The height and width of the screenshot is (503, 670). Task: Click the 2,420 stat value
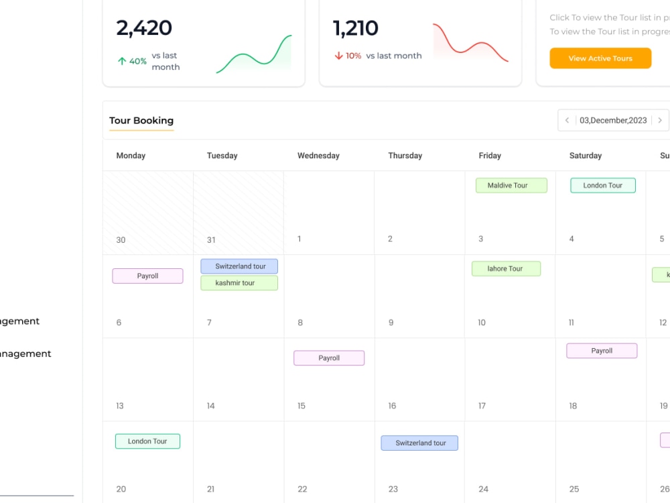click(x=144, y=28)
